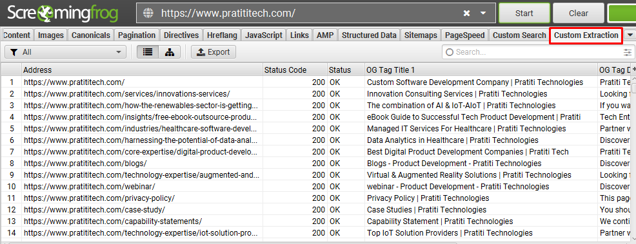Switch to the Structured Data tab
636x244 pixels.
click(369, 35)
